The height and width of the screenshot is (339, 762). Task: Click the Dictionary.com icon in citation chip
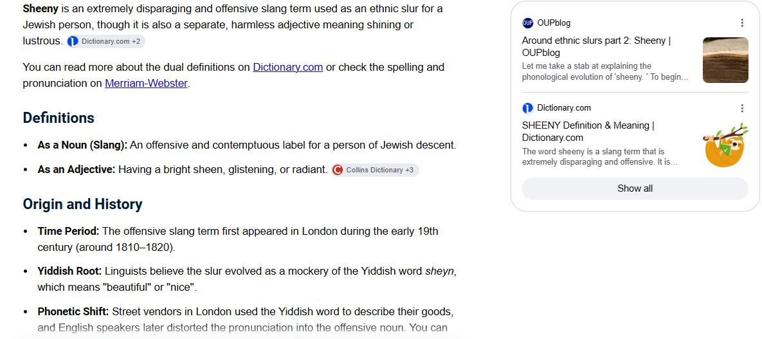[73, 41]
